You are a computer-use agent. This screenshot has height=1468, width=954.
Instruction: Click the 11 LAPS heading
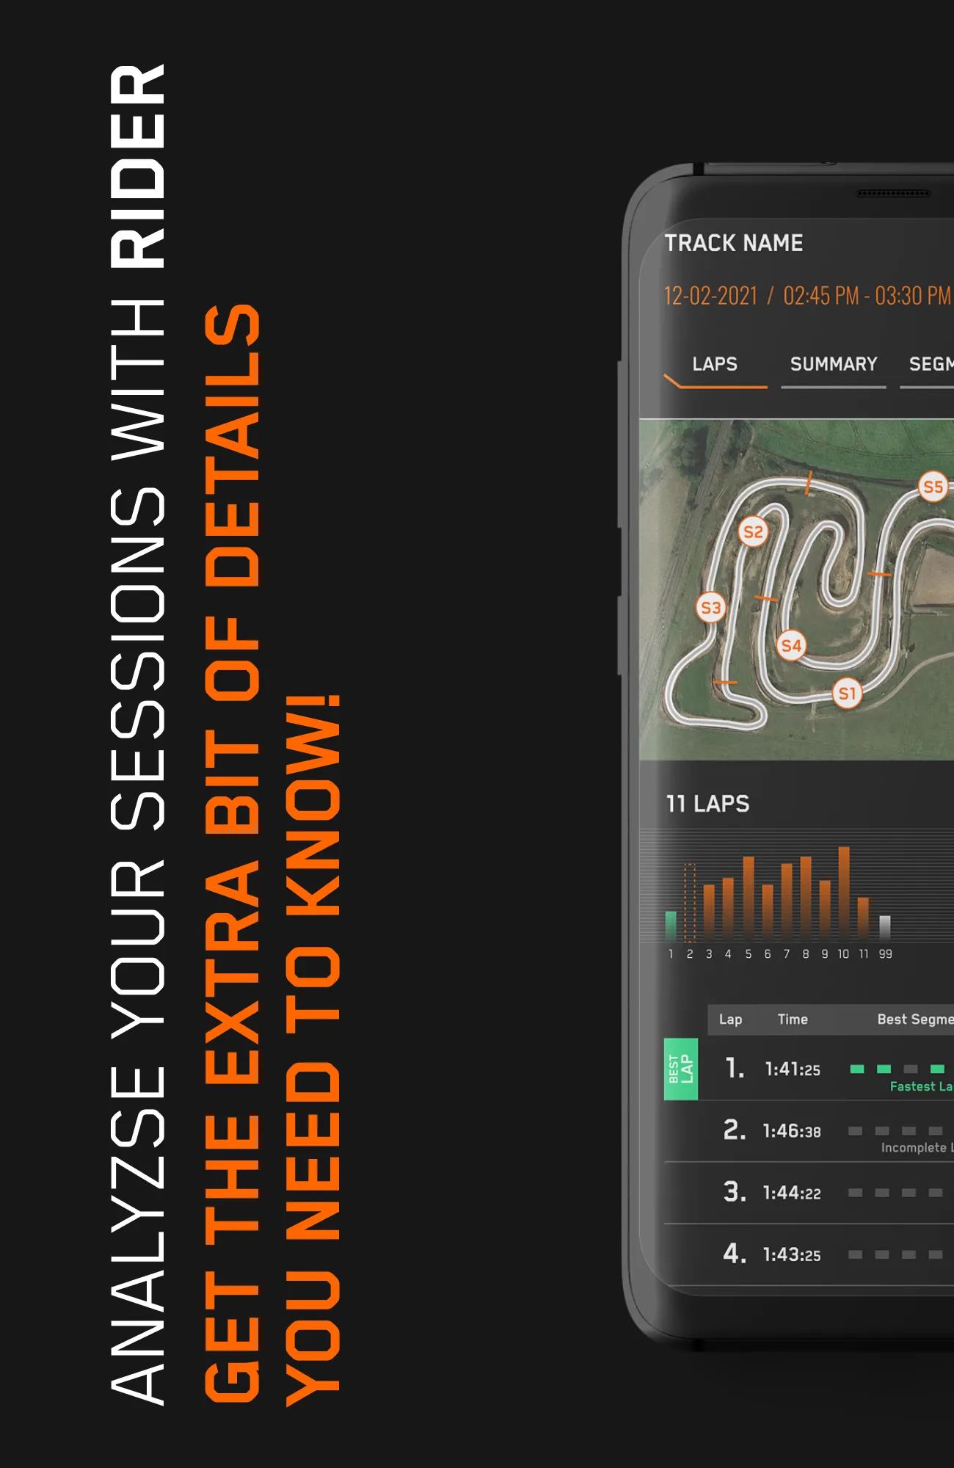(707, 804)
